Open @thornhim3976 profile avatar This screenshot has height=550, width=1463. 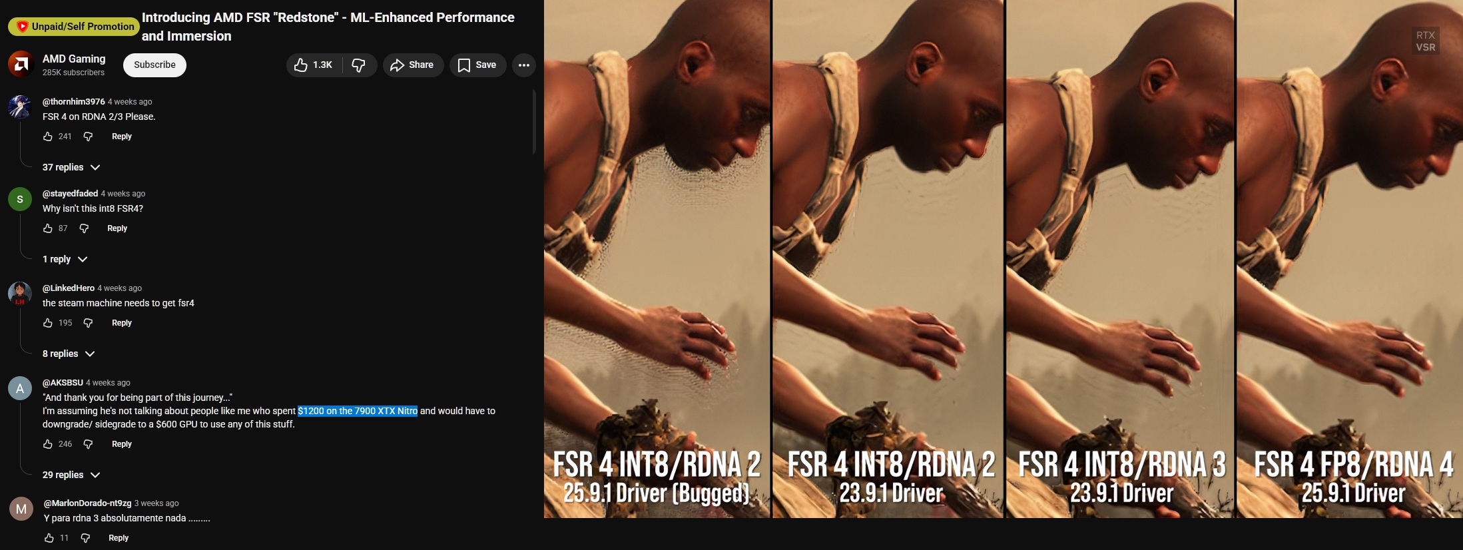click(20, 107)
